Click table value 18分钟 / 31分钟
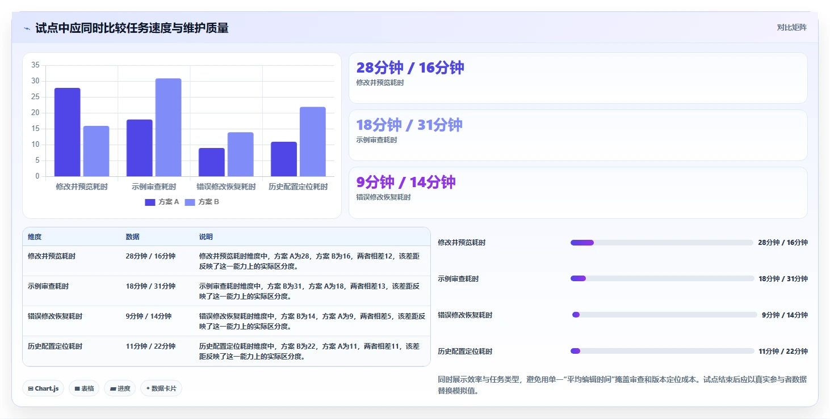 [150, 286]
